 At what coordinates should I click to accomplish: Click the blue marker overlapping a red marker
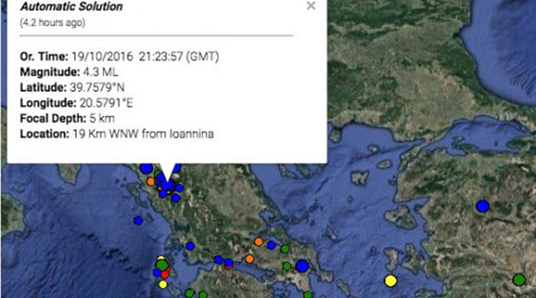coord(228,263)
